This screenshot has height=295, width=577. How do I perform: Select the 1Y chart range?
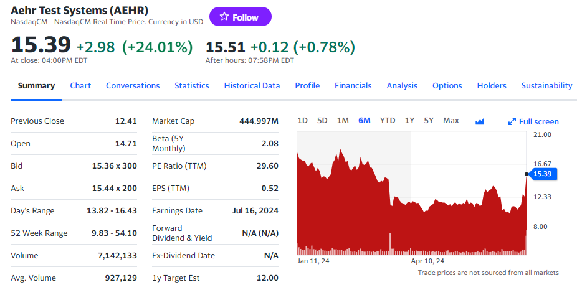pos(409,121)
